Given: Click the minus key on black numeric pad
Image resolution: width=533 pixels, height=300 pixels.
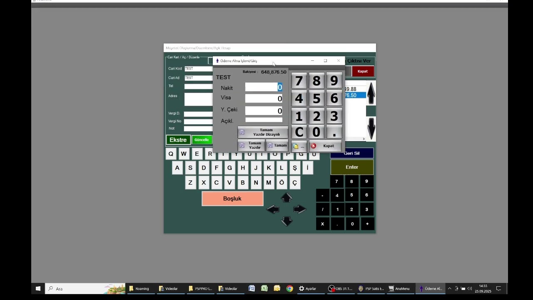Looking at the screenshot, I should pos(322,195).
